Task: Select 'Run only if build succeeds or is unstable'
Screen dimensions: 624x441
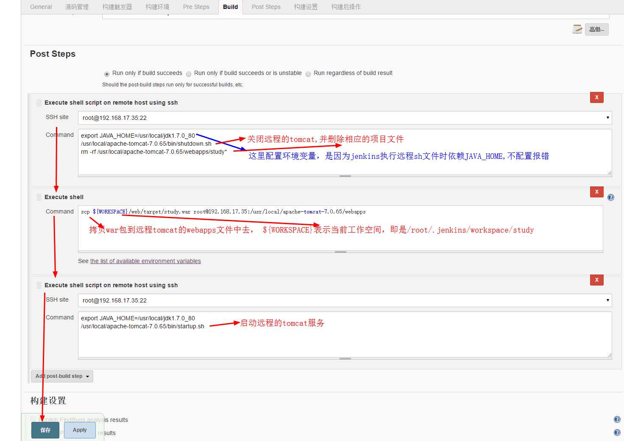Action: pyautogui.click(x=189, y=74)
